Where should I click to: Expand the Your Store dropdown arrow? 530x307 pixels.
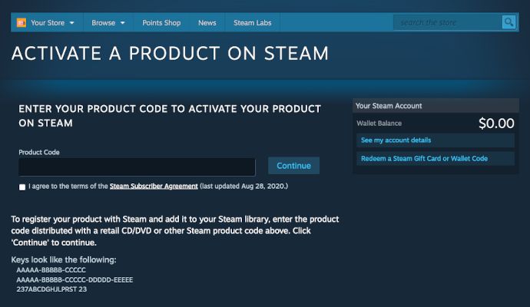72,23
